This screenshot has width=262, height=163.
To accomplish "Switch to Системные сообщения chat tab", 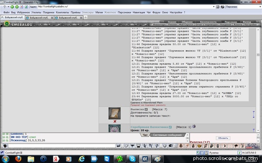I will (167, 135).
